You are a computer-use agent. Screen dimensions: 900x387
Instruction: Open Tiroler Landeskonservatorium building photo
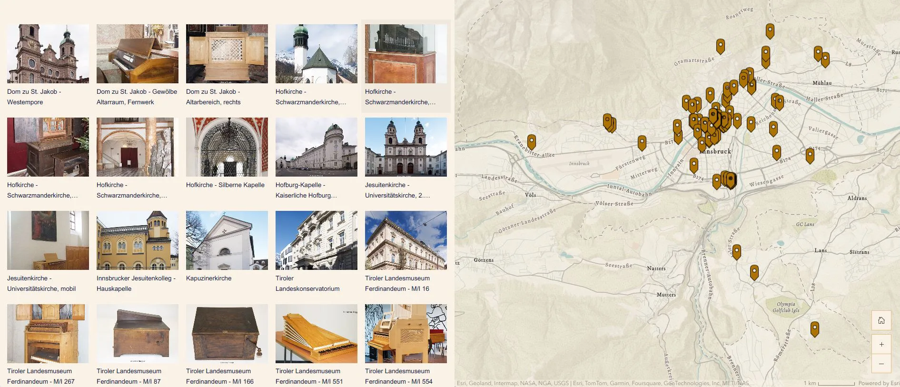(316, 240)
